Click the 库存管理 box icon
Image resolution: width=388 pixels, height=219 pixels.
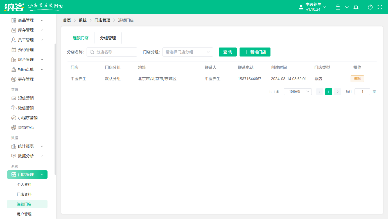tap(13, 30)
